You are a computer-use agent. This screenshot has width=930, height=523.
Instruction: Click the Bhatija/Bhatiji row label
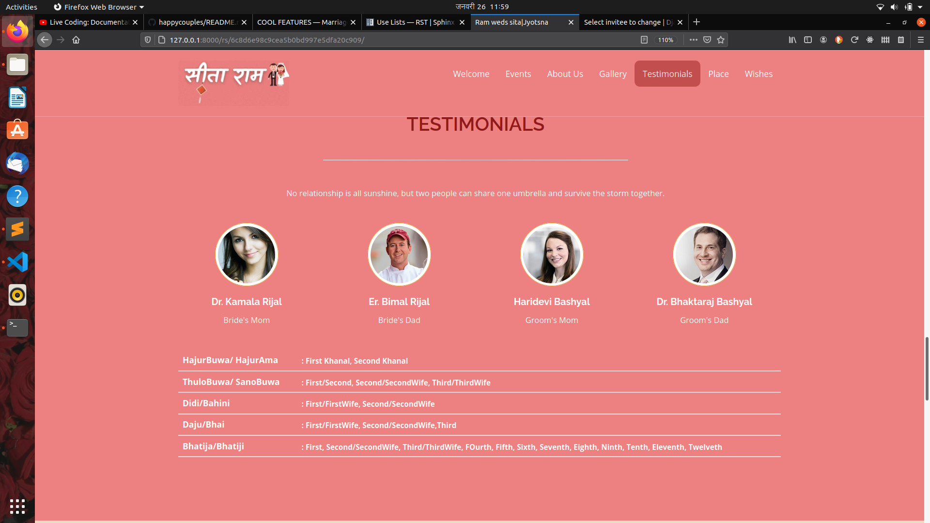pos(213,446)
